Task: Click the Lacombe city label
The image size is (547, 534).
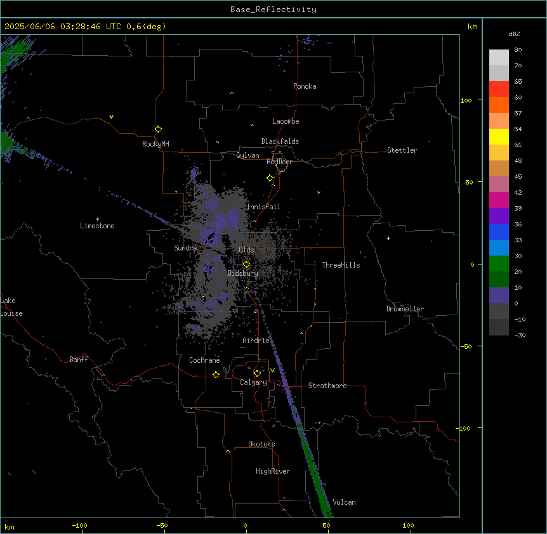Action: 286,121
